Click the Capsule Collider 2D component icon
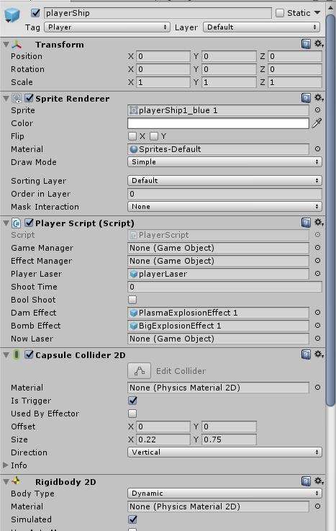Screen dimensions: 336x531 tap(17, 355)
